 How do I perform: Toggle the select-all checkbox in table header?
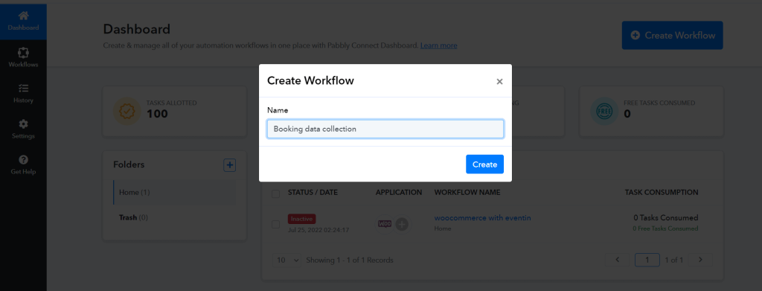pos(275,194)
